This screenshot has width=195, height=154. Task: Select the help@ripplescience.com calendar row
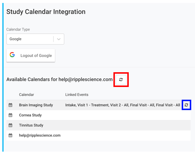(x=98, y=136)
